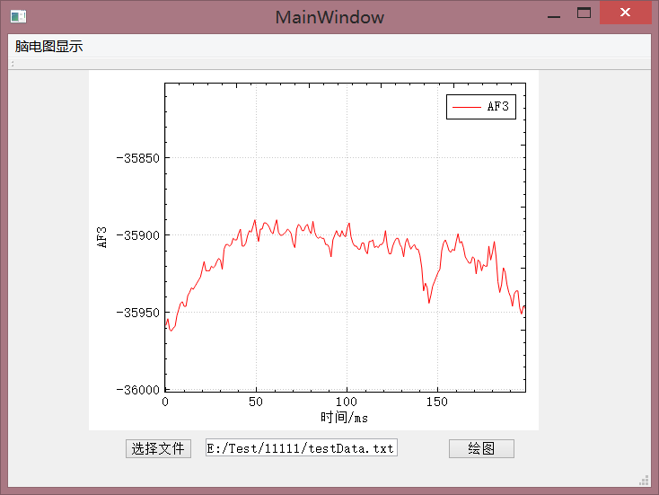659x495 pixels.
Task: Minimize the MainWindow window
Action: [x=554, y=16]
